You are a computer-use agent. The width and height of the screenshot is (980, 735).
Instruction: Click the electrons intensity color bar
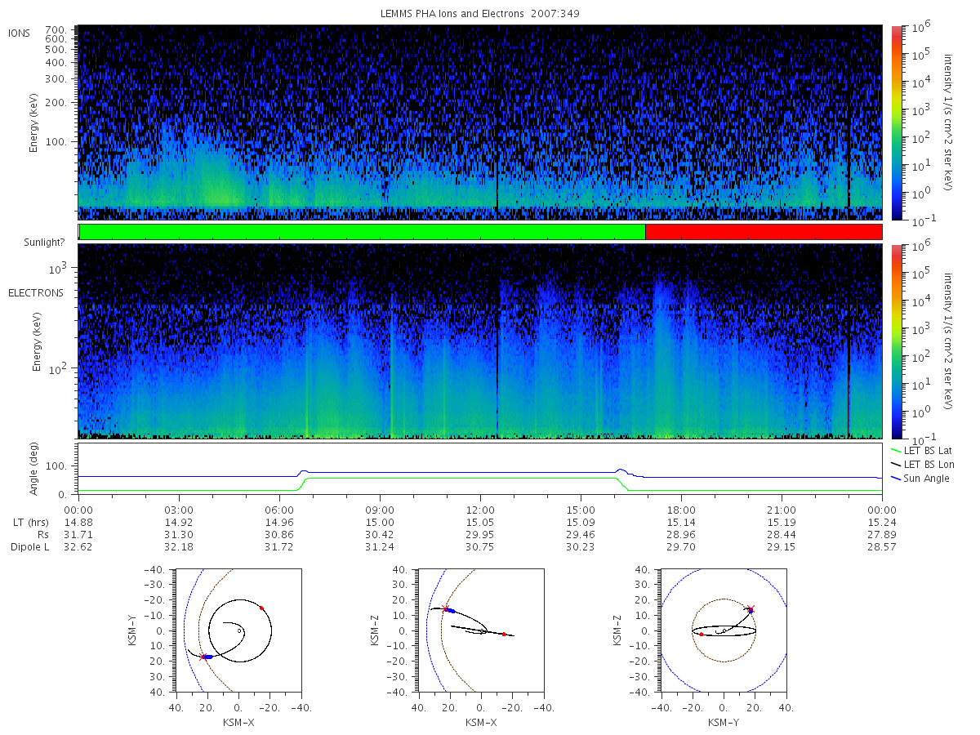(x=896, y=341)
